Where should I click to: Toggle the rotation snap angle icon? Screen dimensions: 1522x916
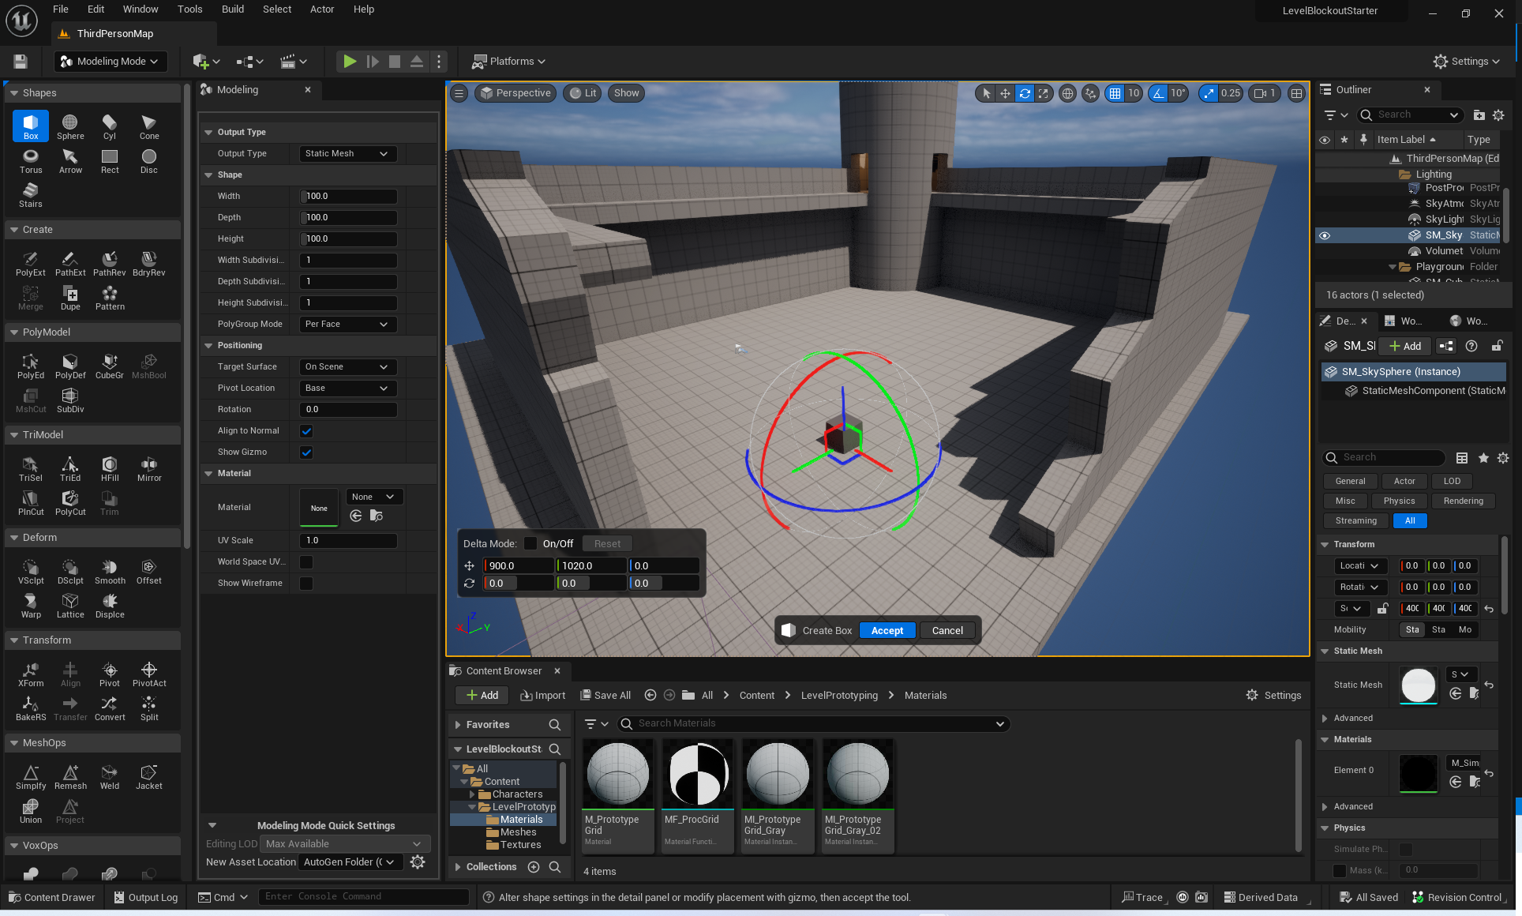1158,93
